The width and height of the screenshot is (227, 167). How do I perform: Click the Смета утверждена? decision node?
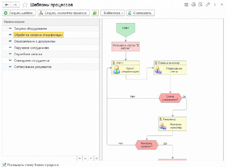170,98
